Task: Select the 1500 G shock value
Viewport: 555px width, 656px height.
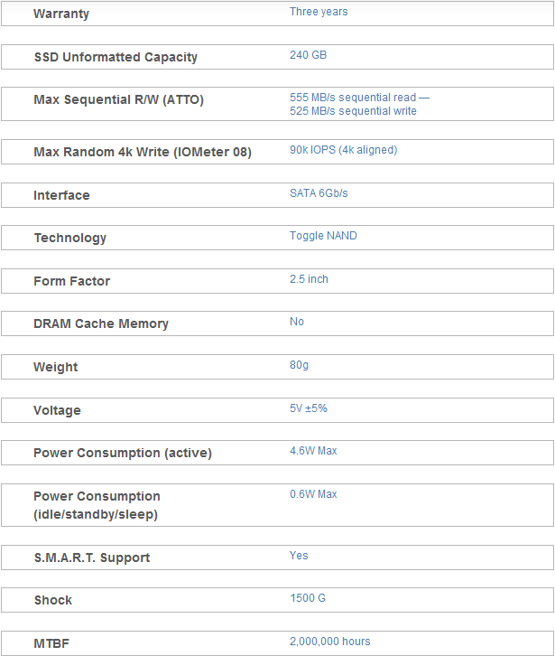Action: [308, 598]
